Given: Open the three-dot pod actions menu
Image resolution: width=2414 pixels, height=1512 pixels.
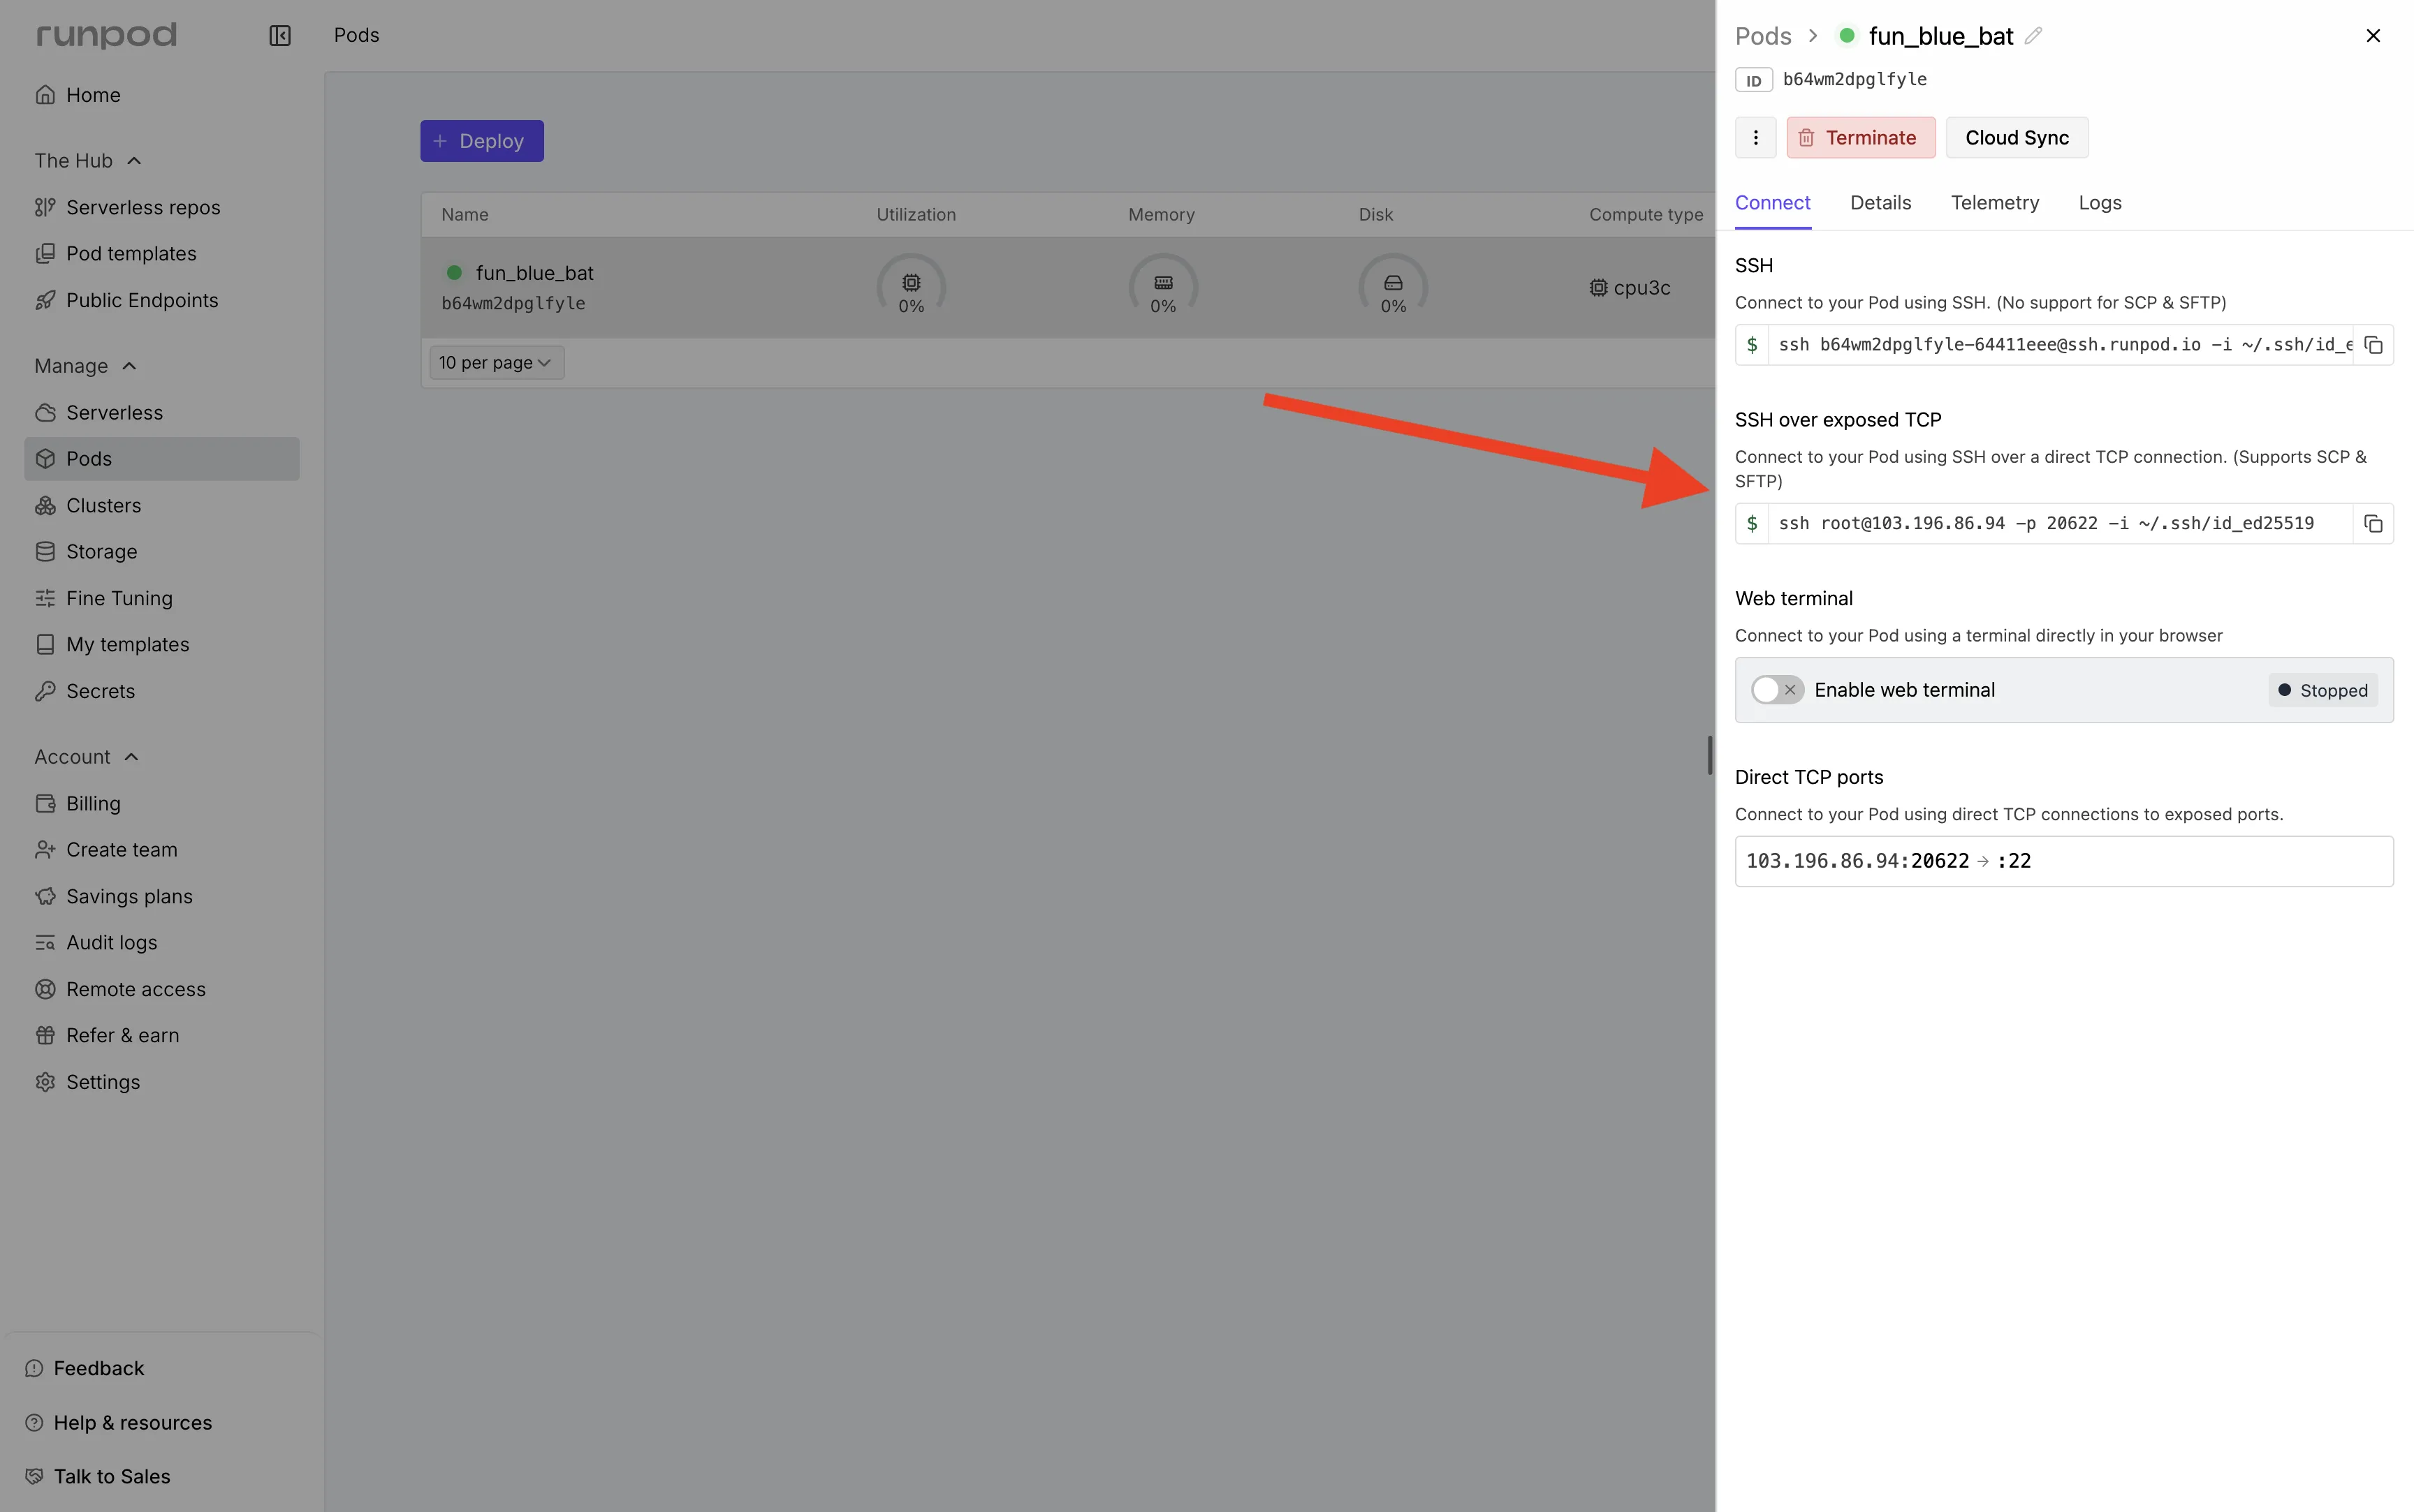Looking at the screenshot, I should pos(1756,138).
